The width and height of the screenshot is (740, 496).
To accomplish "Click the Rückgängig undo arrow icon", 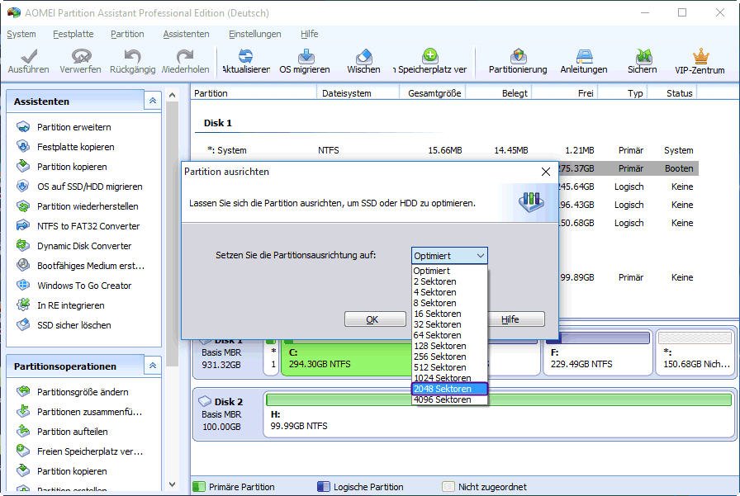I will click(132, 57).
